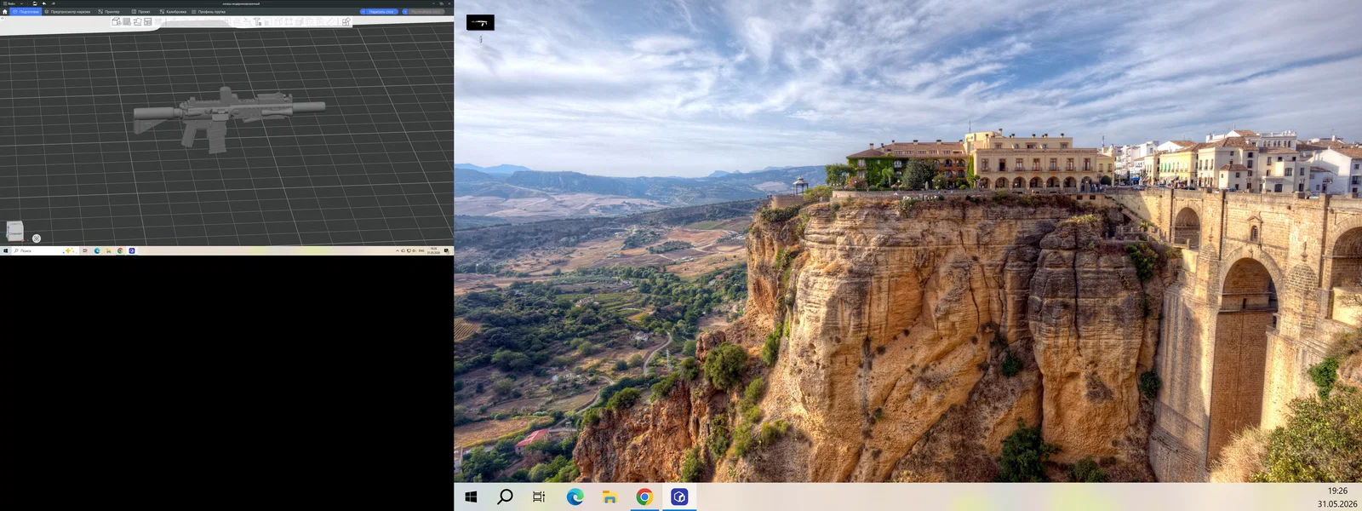Image resolution: width=1362 pixels, height=511 pixels.
Task: Select the Text shape tool in the toolbar
Action: (257, 21)
